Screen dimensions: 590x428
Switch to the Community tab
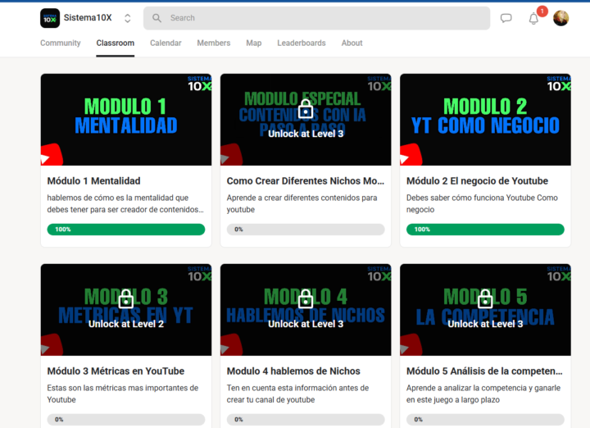(x=60, y=43)
